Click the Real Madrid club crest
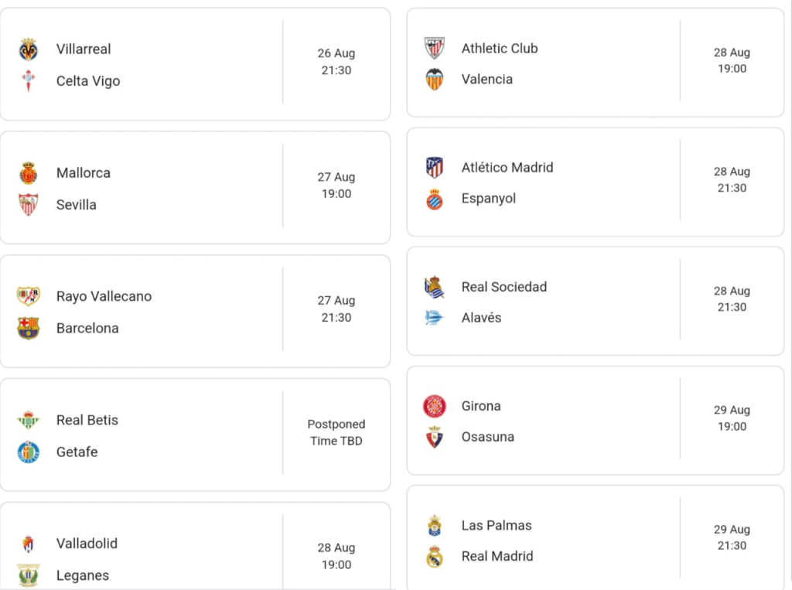Image resolution: width=792 pixels, height=590 pixels. [435, 556]
